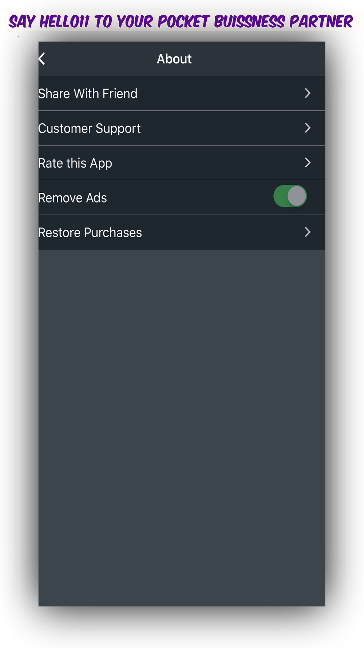The image size is (364, 648).
Task: Select the Restore Purchases label
Action: [90, 233]
